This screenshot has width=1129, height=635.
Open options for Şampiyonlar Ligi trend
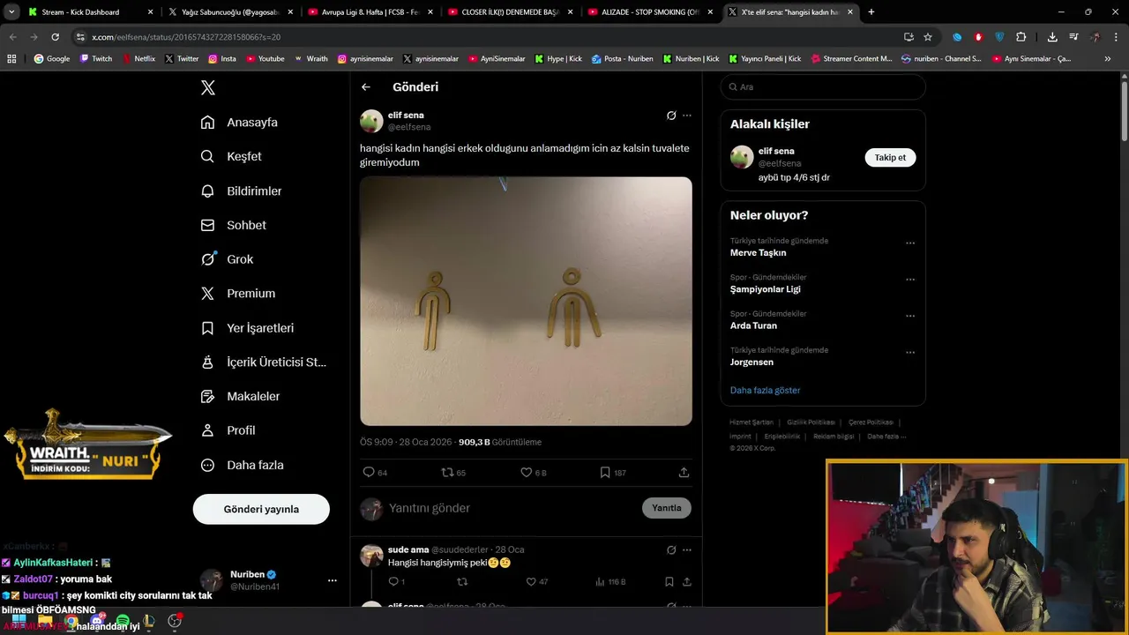coord(910,280)
